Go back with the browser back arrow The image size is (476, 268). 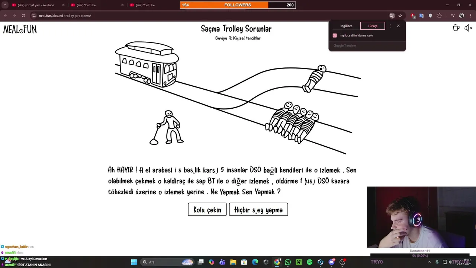pos(5,16)
